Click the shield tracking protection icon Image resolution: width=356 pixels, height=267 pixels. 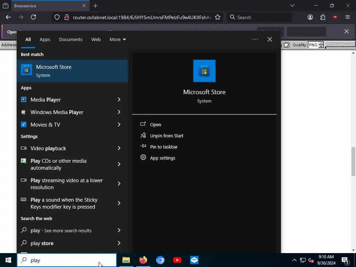click(57, 17)
